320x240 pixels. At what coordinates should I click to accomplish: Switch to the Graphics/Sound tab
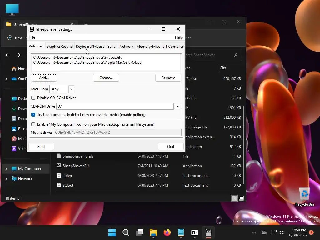pyautogui.click(x=59, y=46)
